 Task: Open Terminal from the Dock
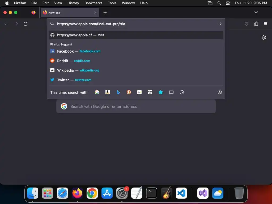click(152, 193)
